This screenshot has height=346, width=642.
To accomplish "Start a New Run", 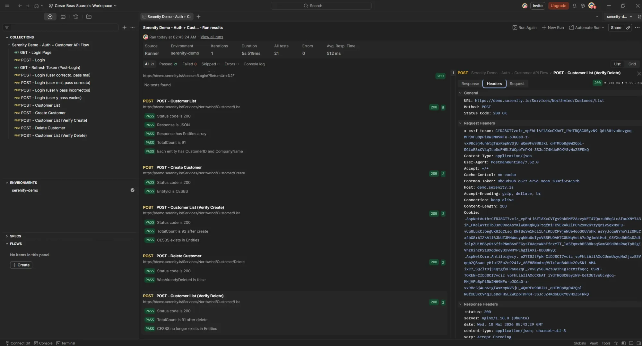I will (x=553, y=28).
